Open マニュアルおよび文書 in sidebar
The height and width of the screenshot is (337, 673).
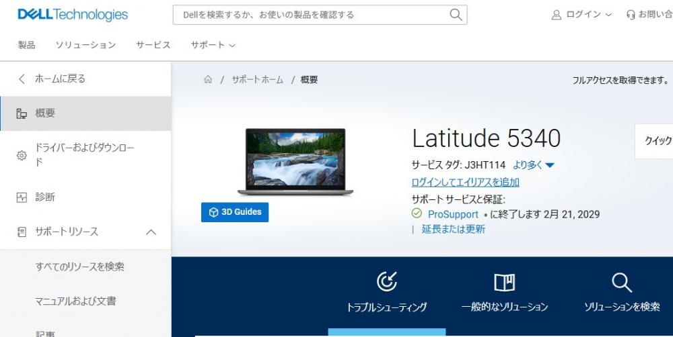click(x=75, y=301)
